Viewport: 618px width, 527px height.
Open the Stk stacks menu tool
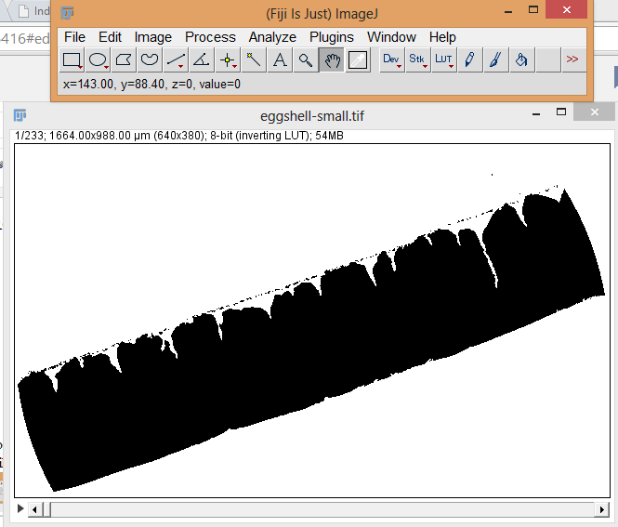click(418, 59)
